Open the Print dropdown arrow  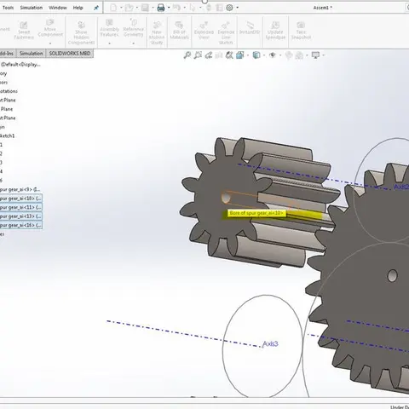tap(169, 8)
